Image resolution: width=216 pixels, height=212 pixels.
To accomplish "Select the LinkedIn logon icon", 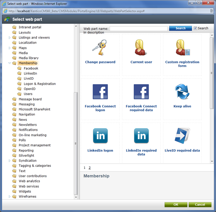I will 100,136.
